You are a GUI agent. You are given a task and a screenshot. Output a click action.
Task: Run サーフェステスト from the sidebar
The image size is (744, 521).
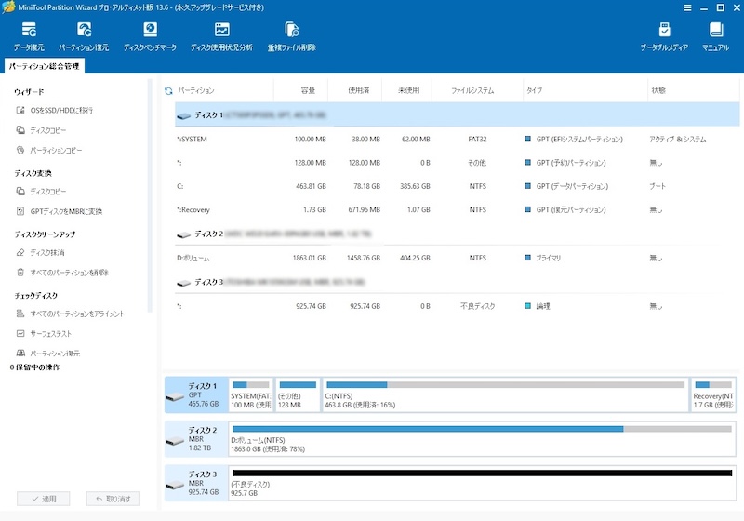(x=50, y=333)
